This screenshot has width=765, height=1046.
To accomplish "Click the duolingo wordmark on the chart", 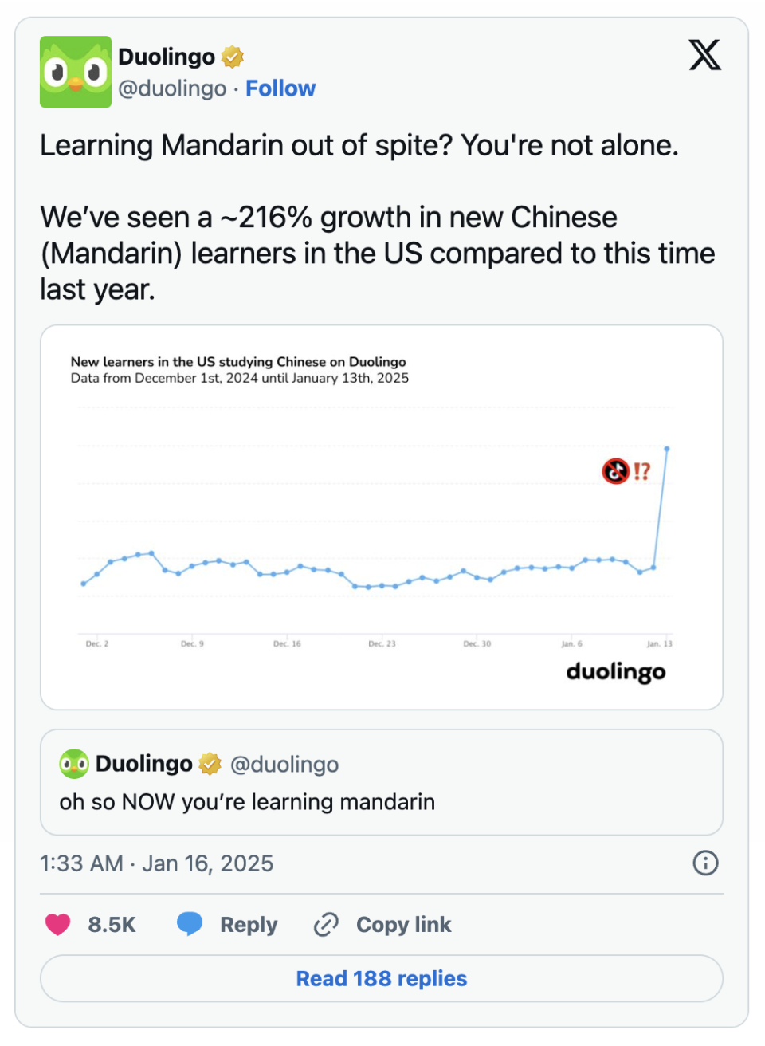I will point(615,672).
